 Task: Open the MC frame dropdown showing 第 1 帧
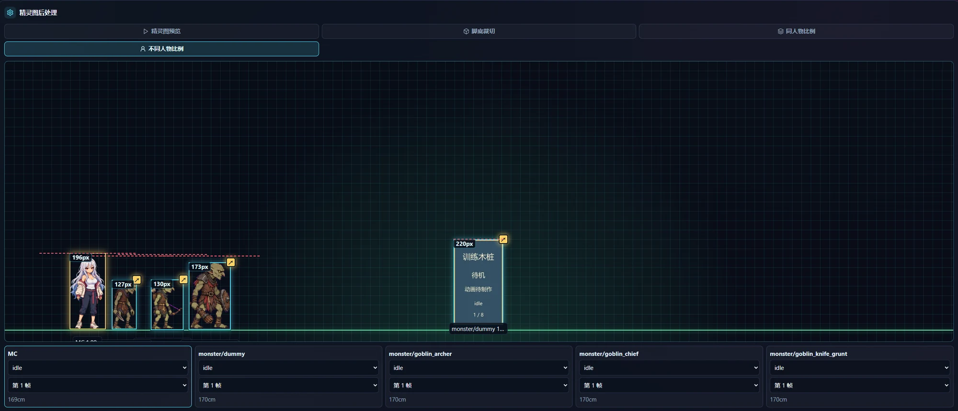pos(98,385)
